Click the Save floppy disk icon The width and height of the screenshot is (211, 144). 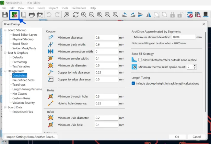5,15
